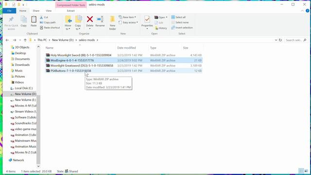
Task: Sort by the Name column header
Action: tap(80, 48)
